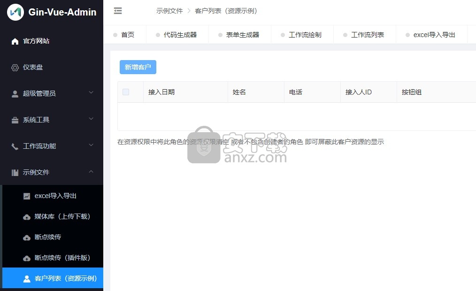Click the 系统工具 briefcase icon
The height and width of the screenshot is (291, 476).
[15, 120]
